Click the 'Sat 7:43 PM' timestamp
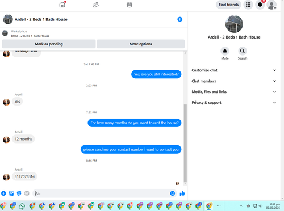The width and height of the screenshot is (284, 211). coord(91,64)
